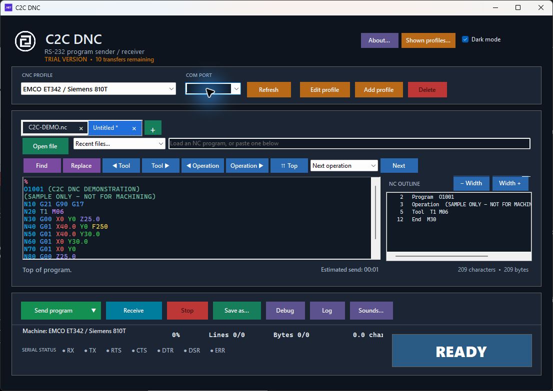This screenshot has height=391, width=553.
Task: Click the RTS serial status indicator
Action: pyautogui.click(x=114, y=351)
